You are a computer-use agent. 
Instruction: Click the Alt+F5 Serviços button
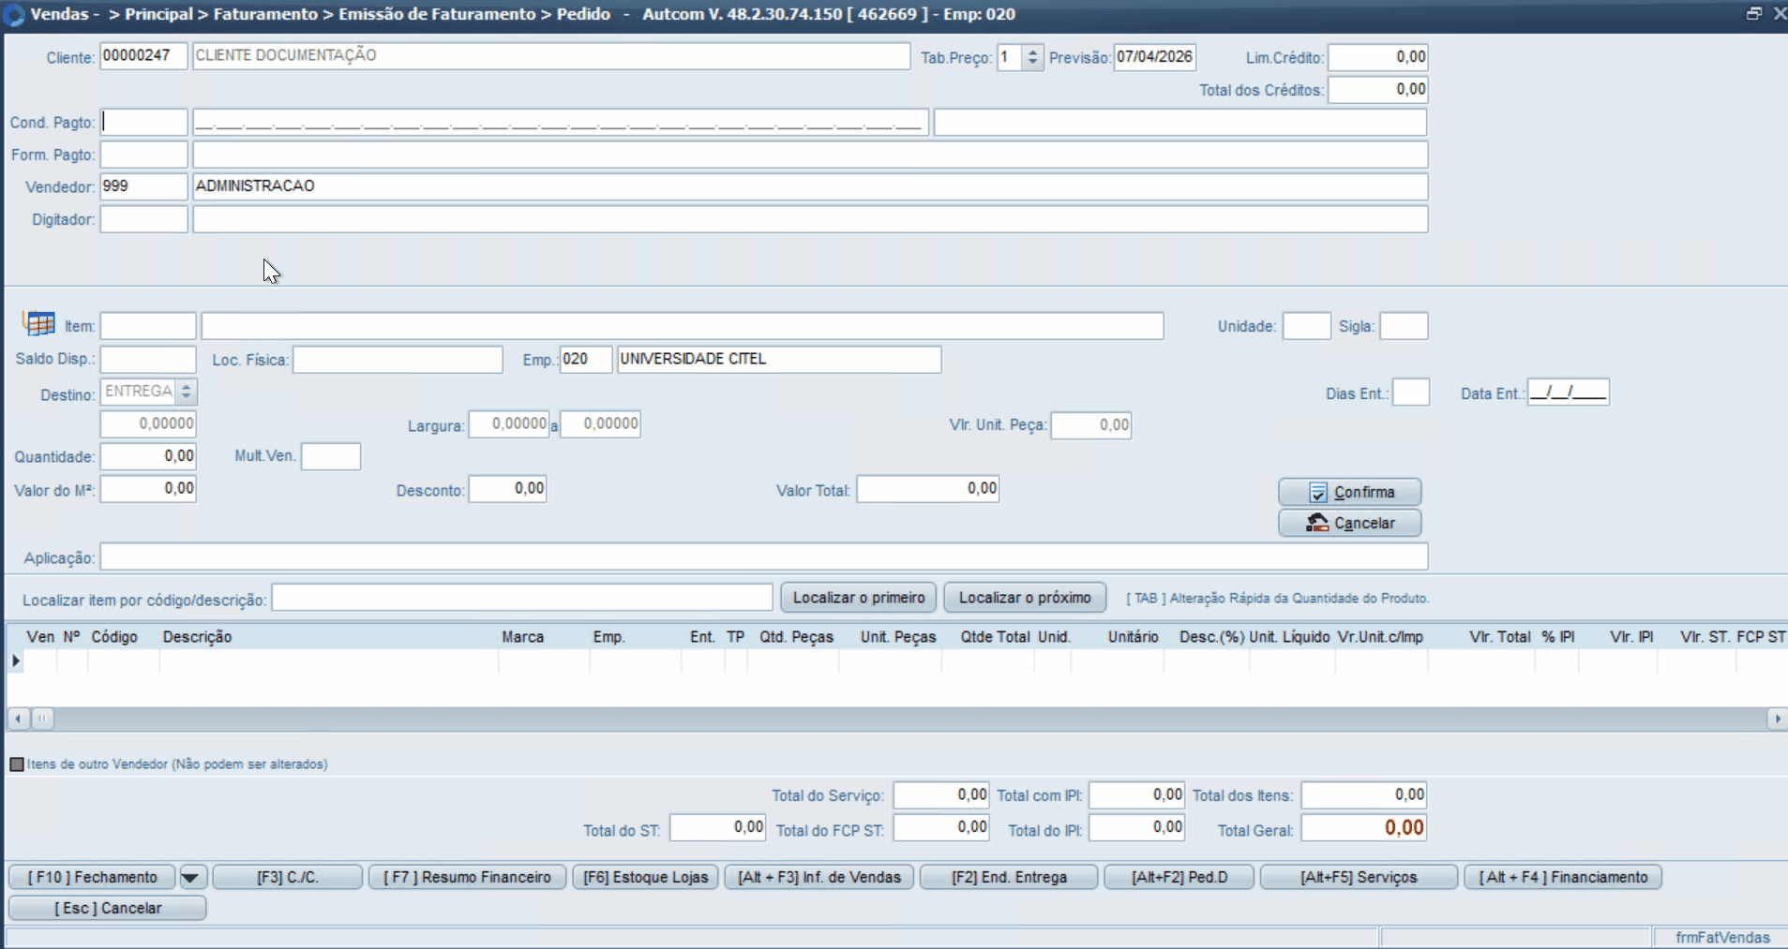[1358, 878]
